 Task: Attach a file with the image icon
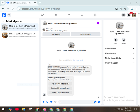point(47,102)
